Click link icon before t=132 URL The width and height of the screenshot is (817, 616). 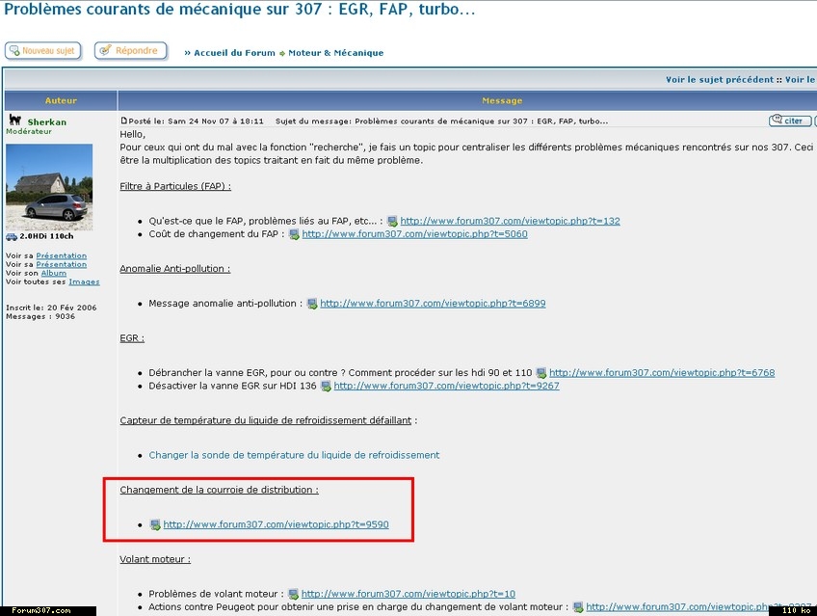[x=392, y=222]
